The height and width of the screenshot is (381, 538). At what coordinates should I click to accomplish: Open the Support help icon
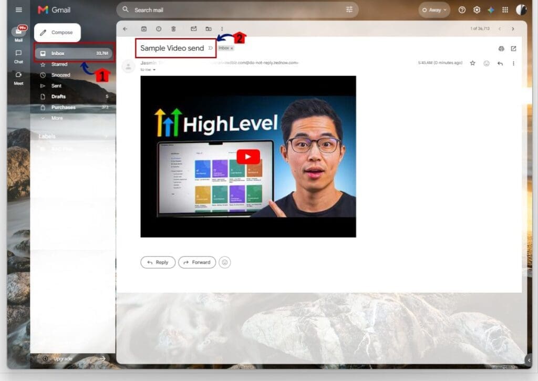462,10
